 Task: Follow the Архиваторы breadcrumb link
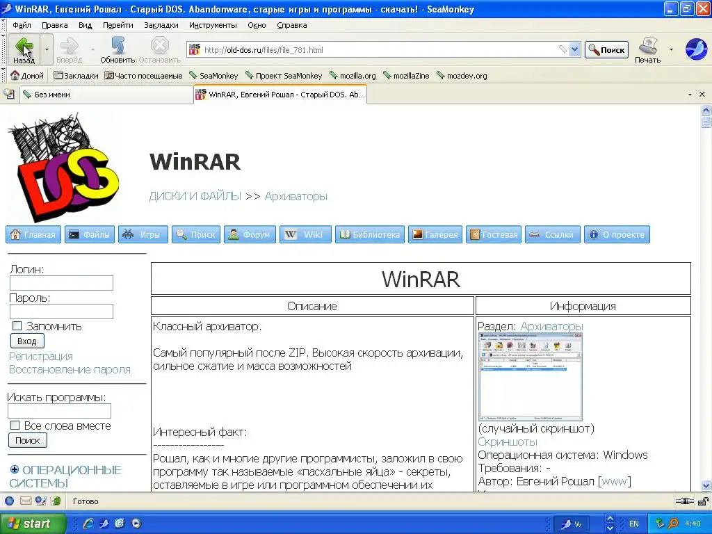click(296, 196)
